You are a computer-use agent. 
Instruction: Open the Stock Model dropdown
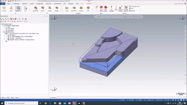point(105,9)
